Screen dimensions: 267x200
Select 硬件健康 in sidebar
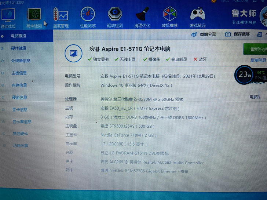click(19, 48)
